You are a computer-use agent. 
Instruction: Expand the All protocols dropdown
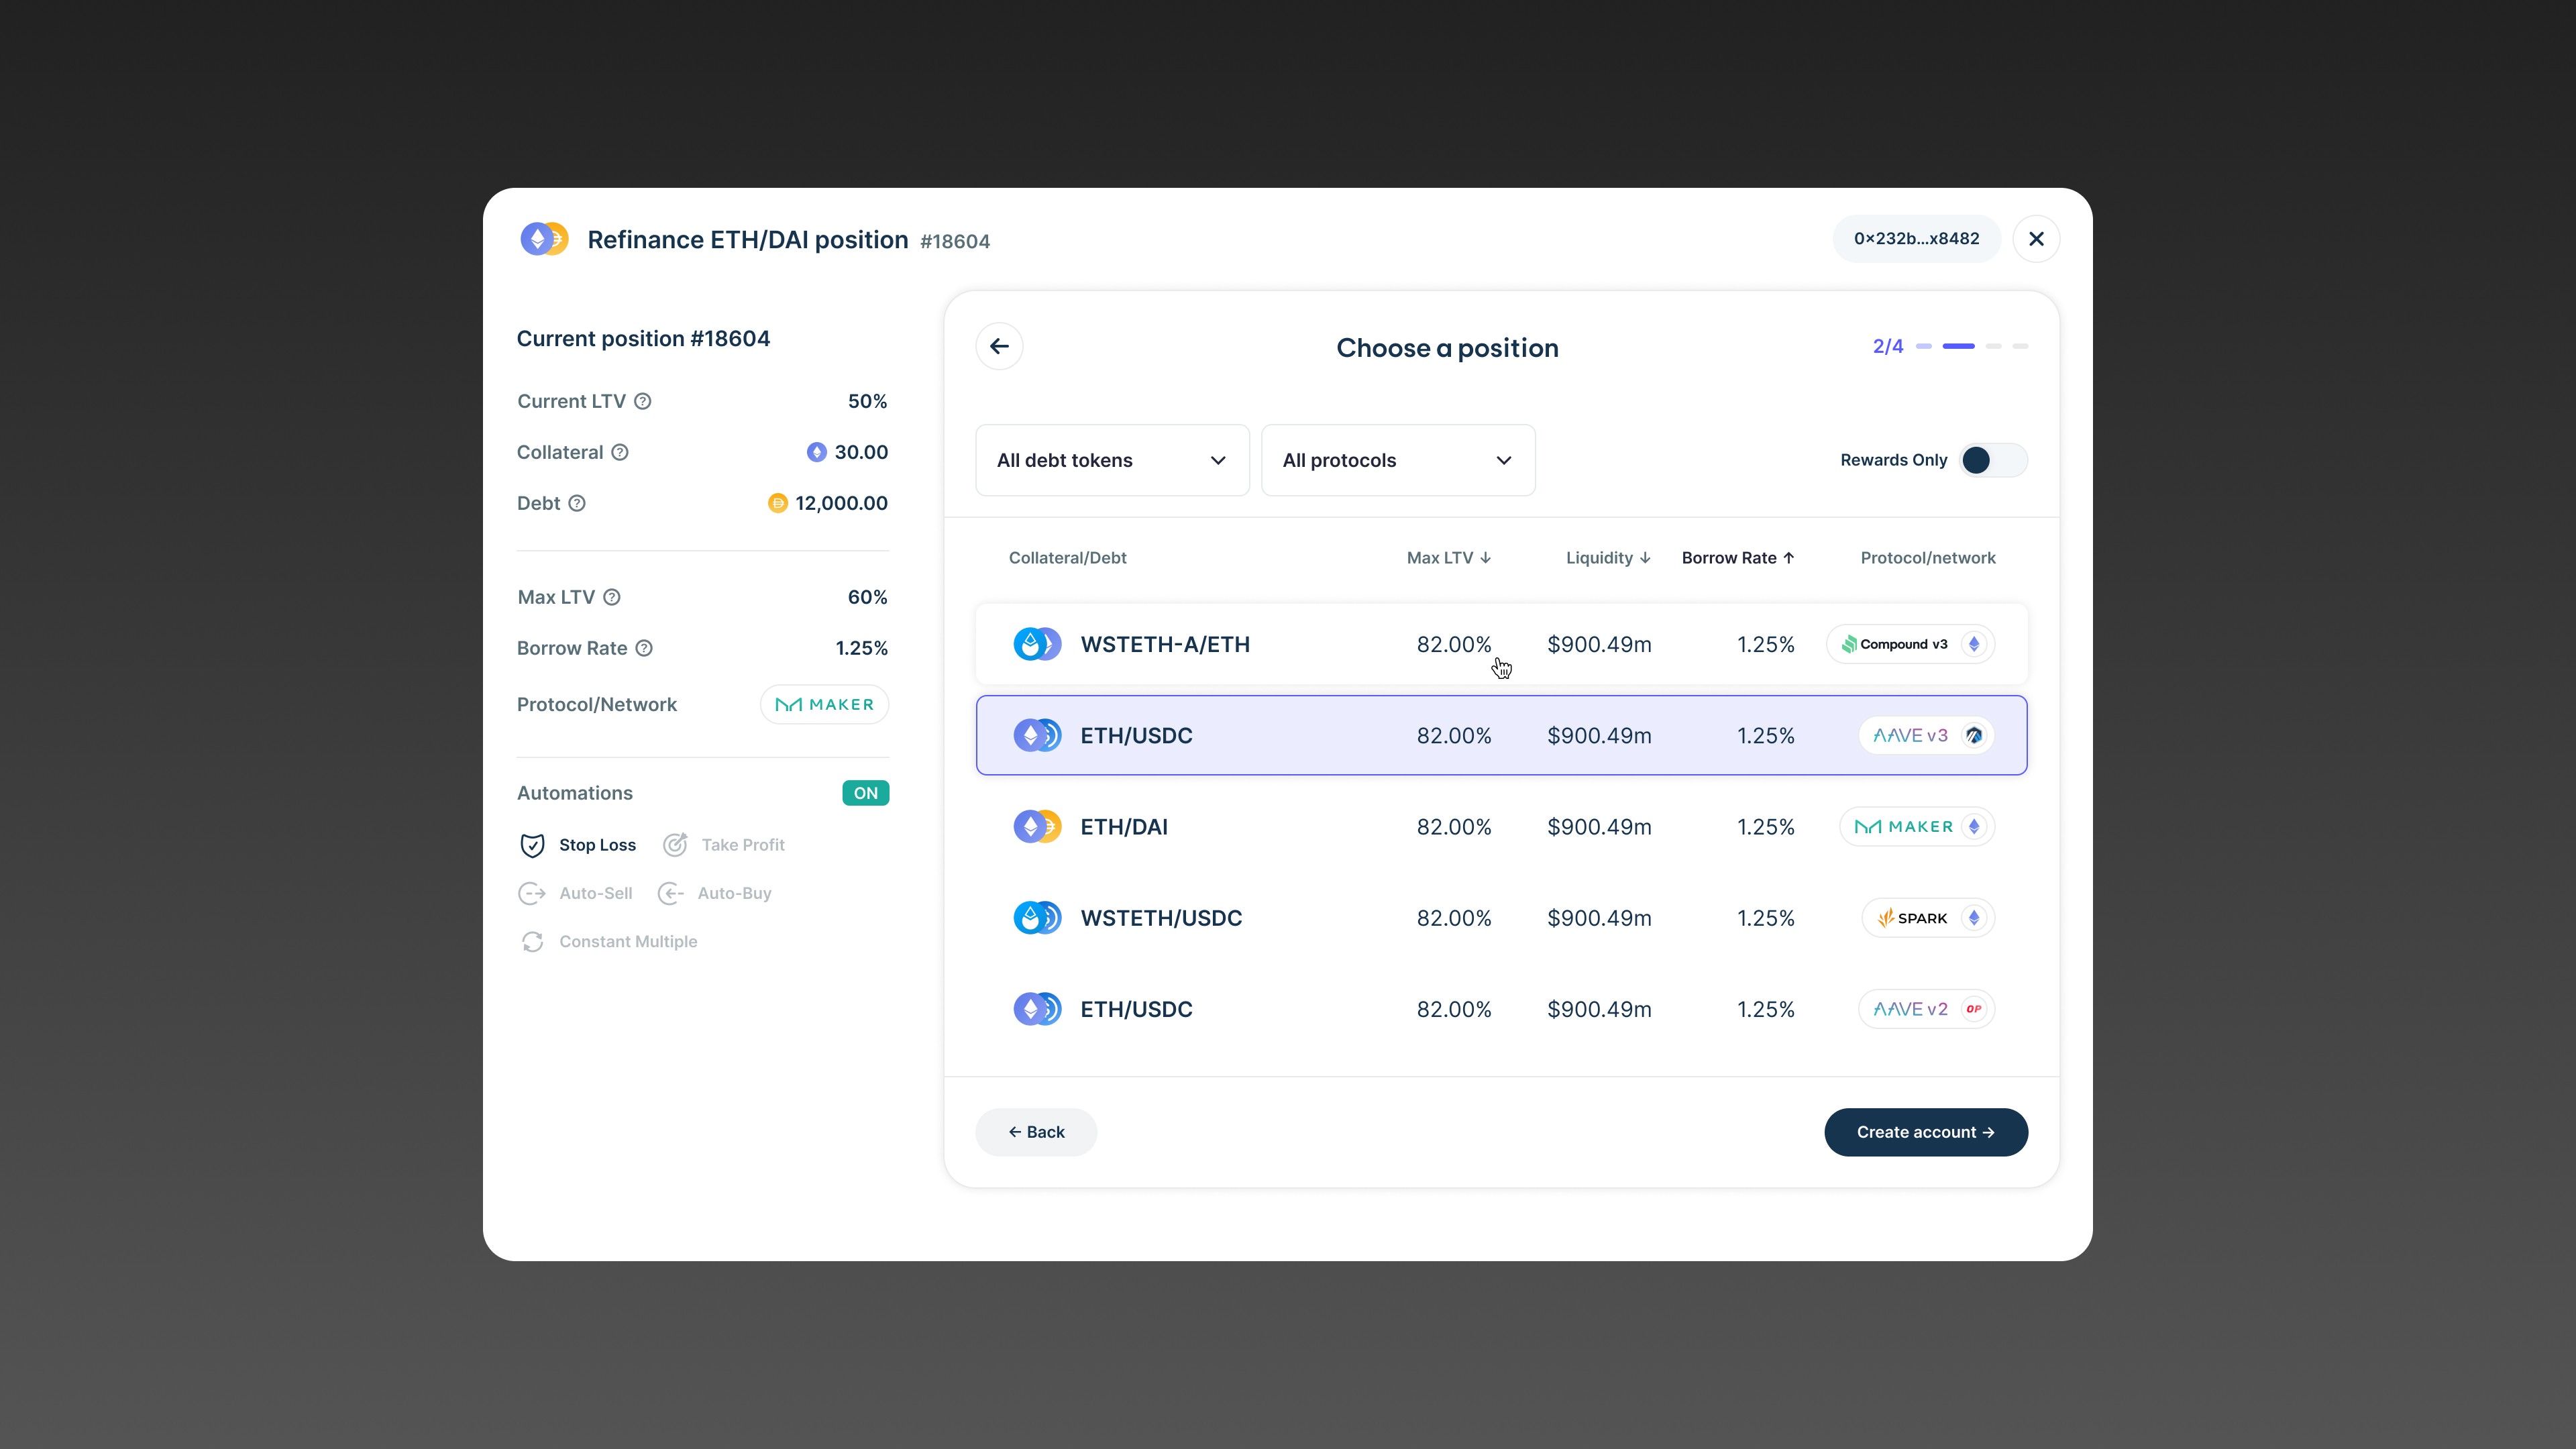pos(1397,460)
